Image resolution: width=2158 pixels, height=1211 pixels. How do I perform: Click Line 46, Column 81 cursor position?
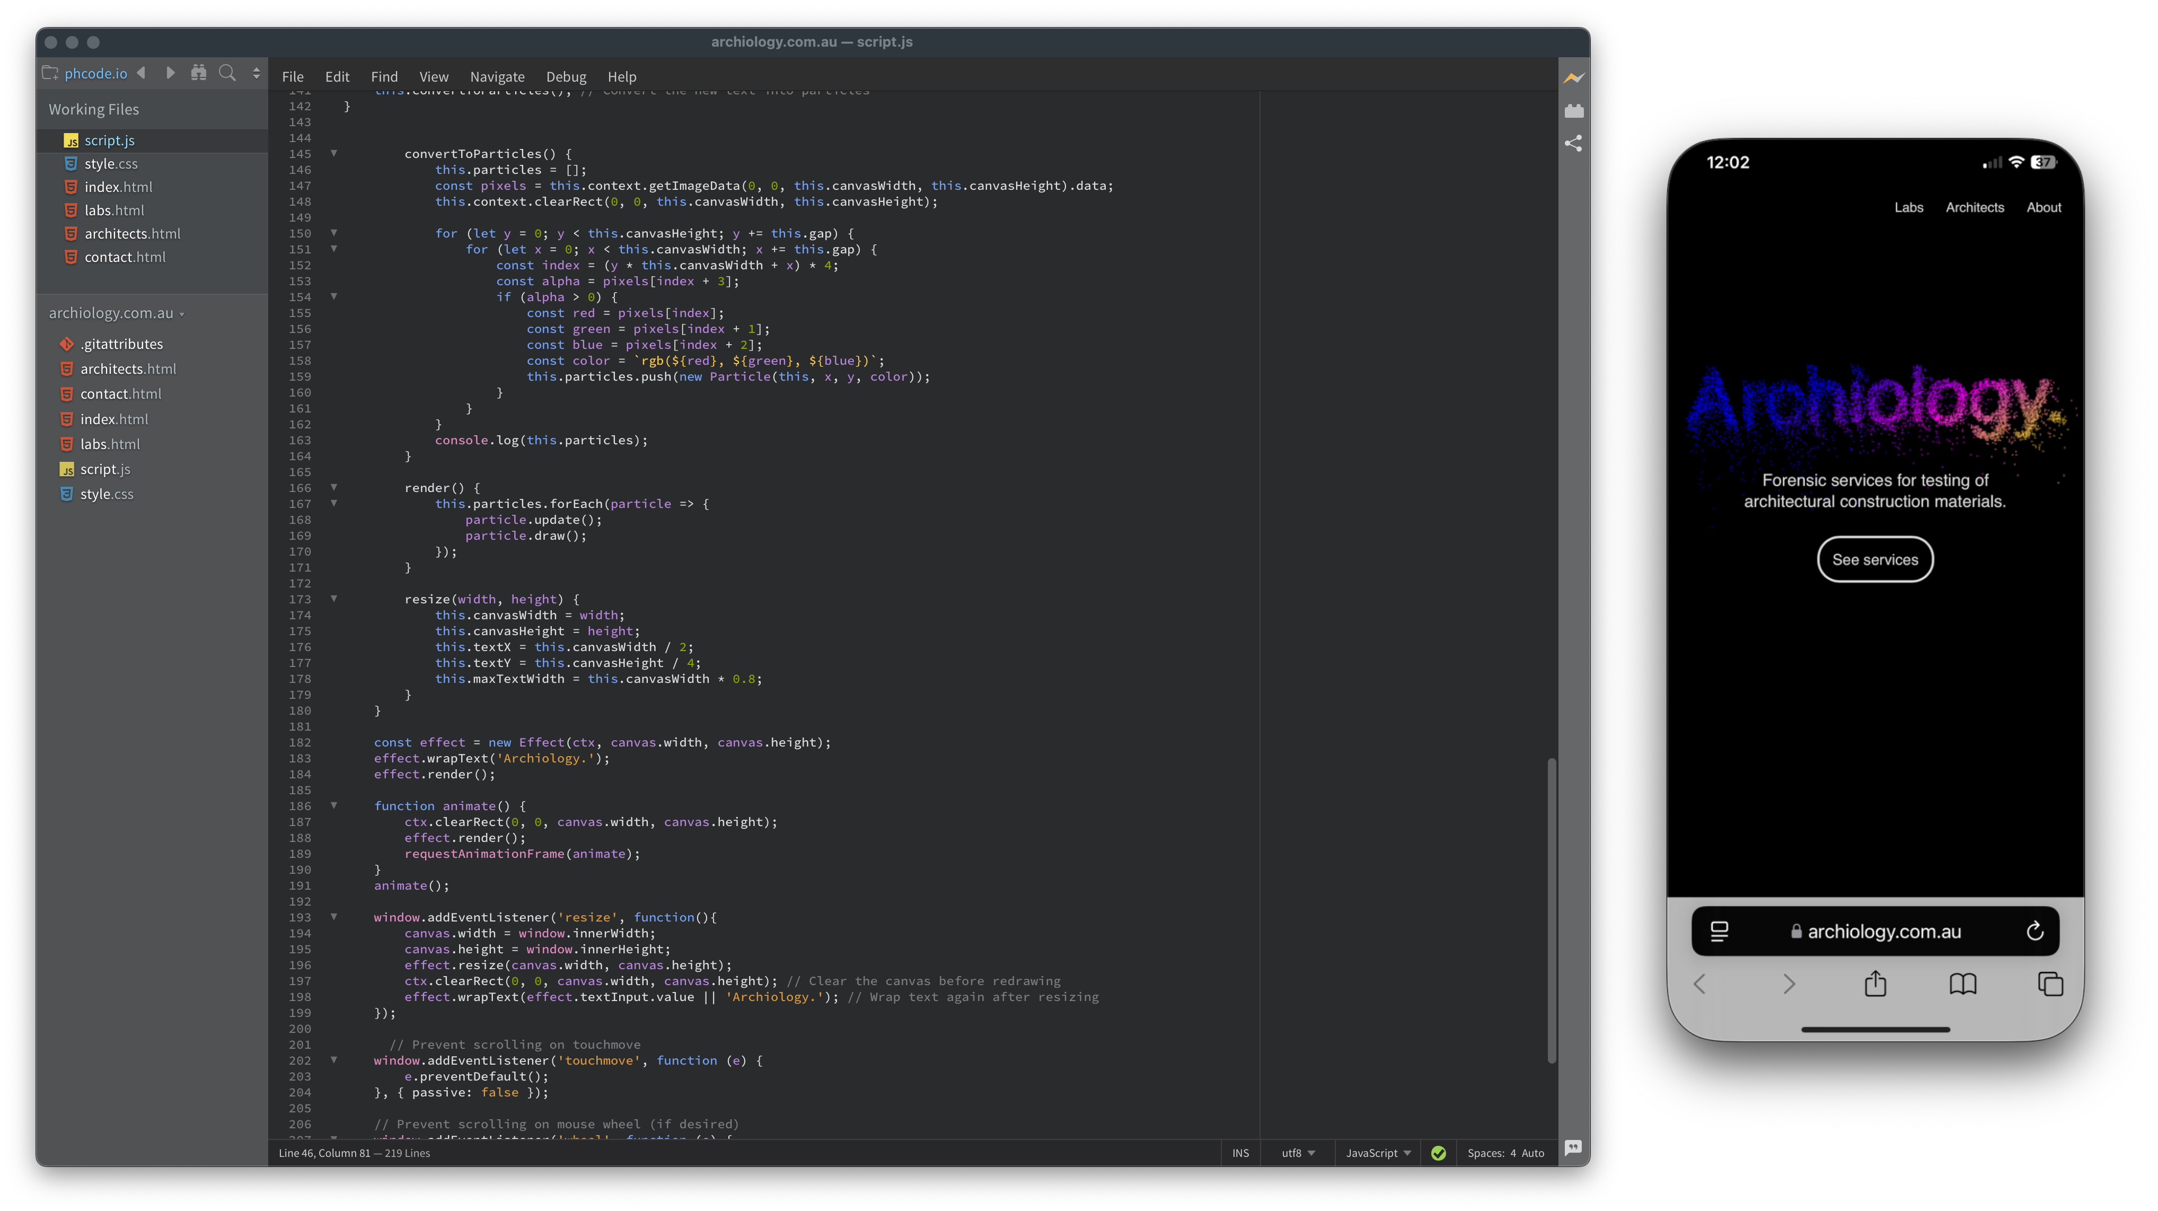coord(324,1153)
